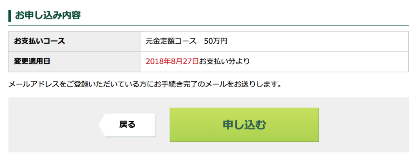
Task: Click the left arrow tip of 戻る button
Action: [101, 125]
